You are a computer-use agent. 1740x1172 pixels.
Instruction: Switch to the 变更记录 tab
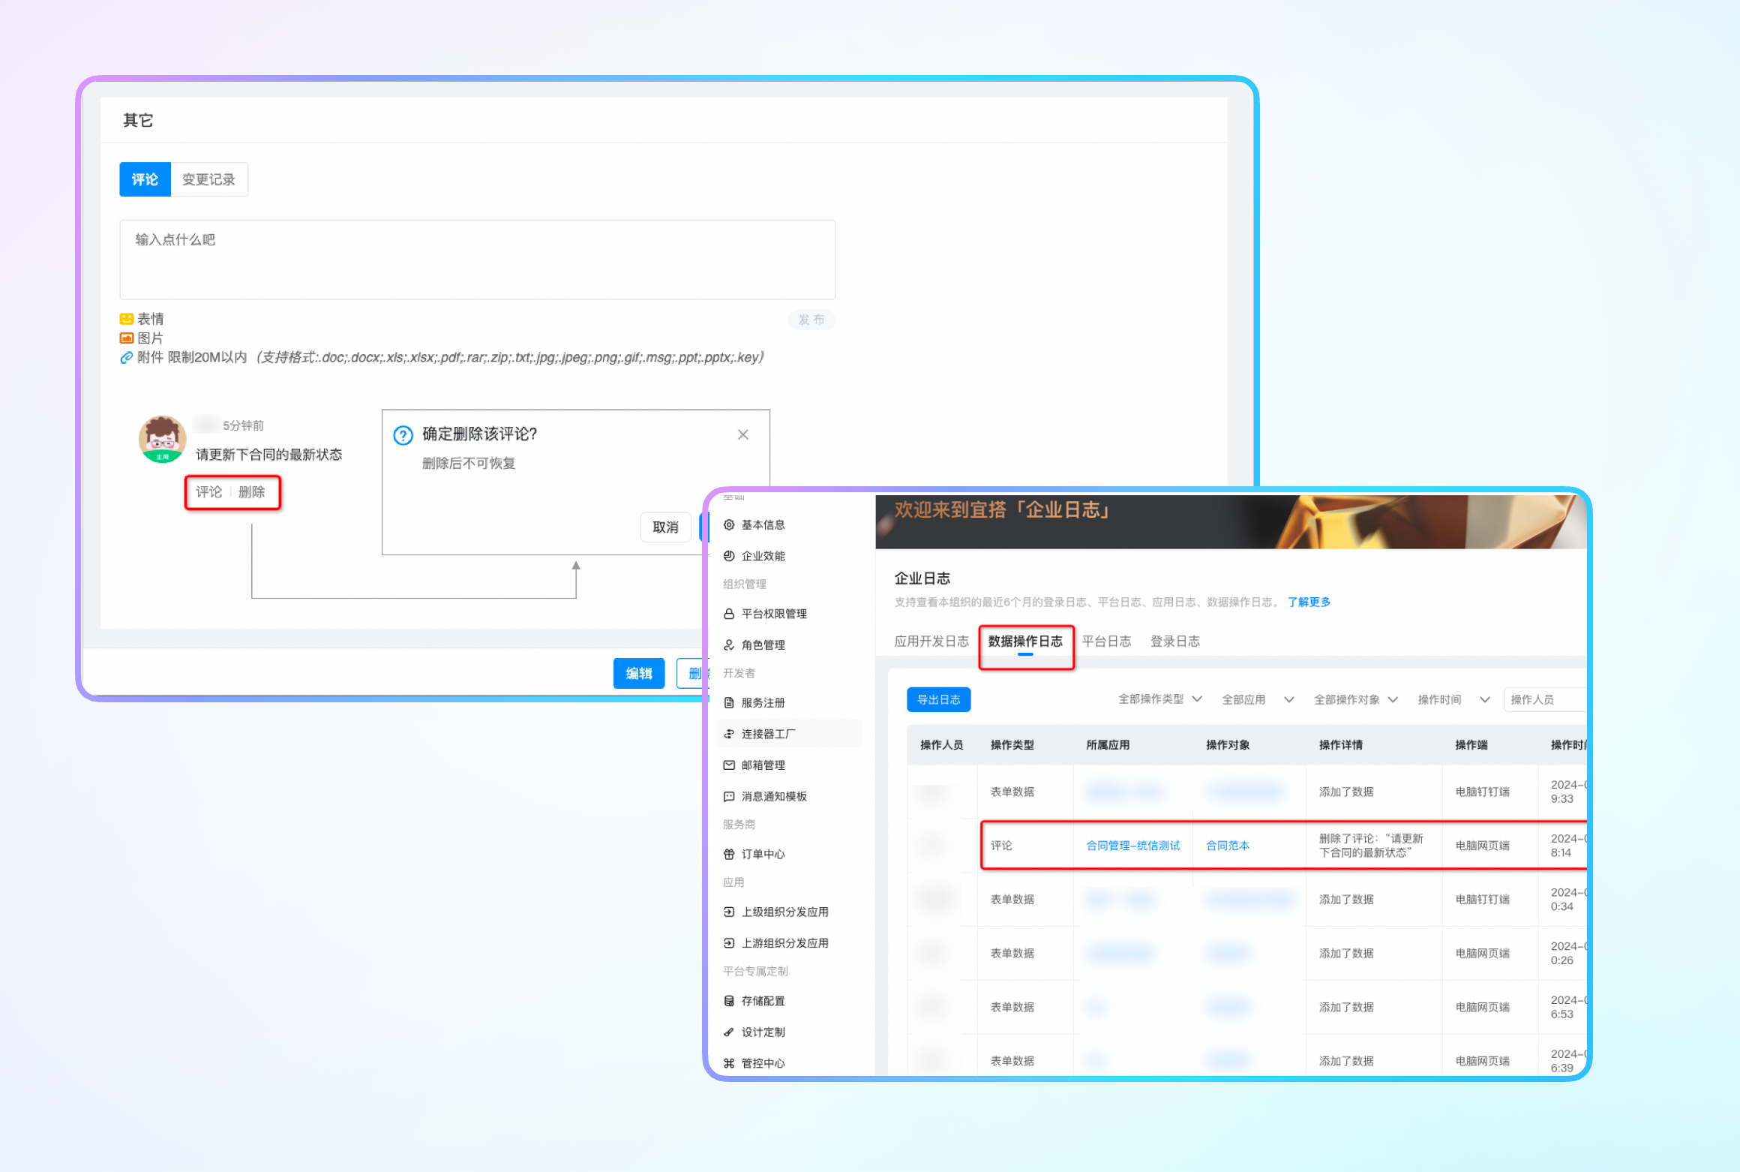point(208,180)
